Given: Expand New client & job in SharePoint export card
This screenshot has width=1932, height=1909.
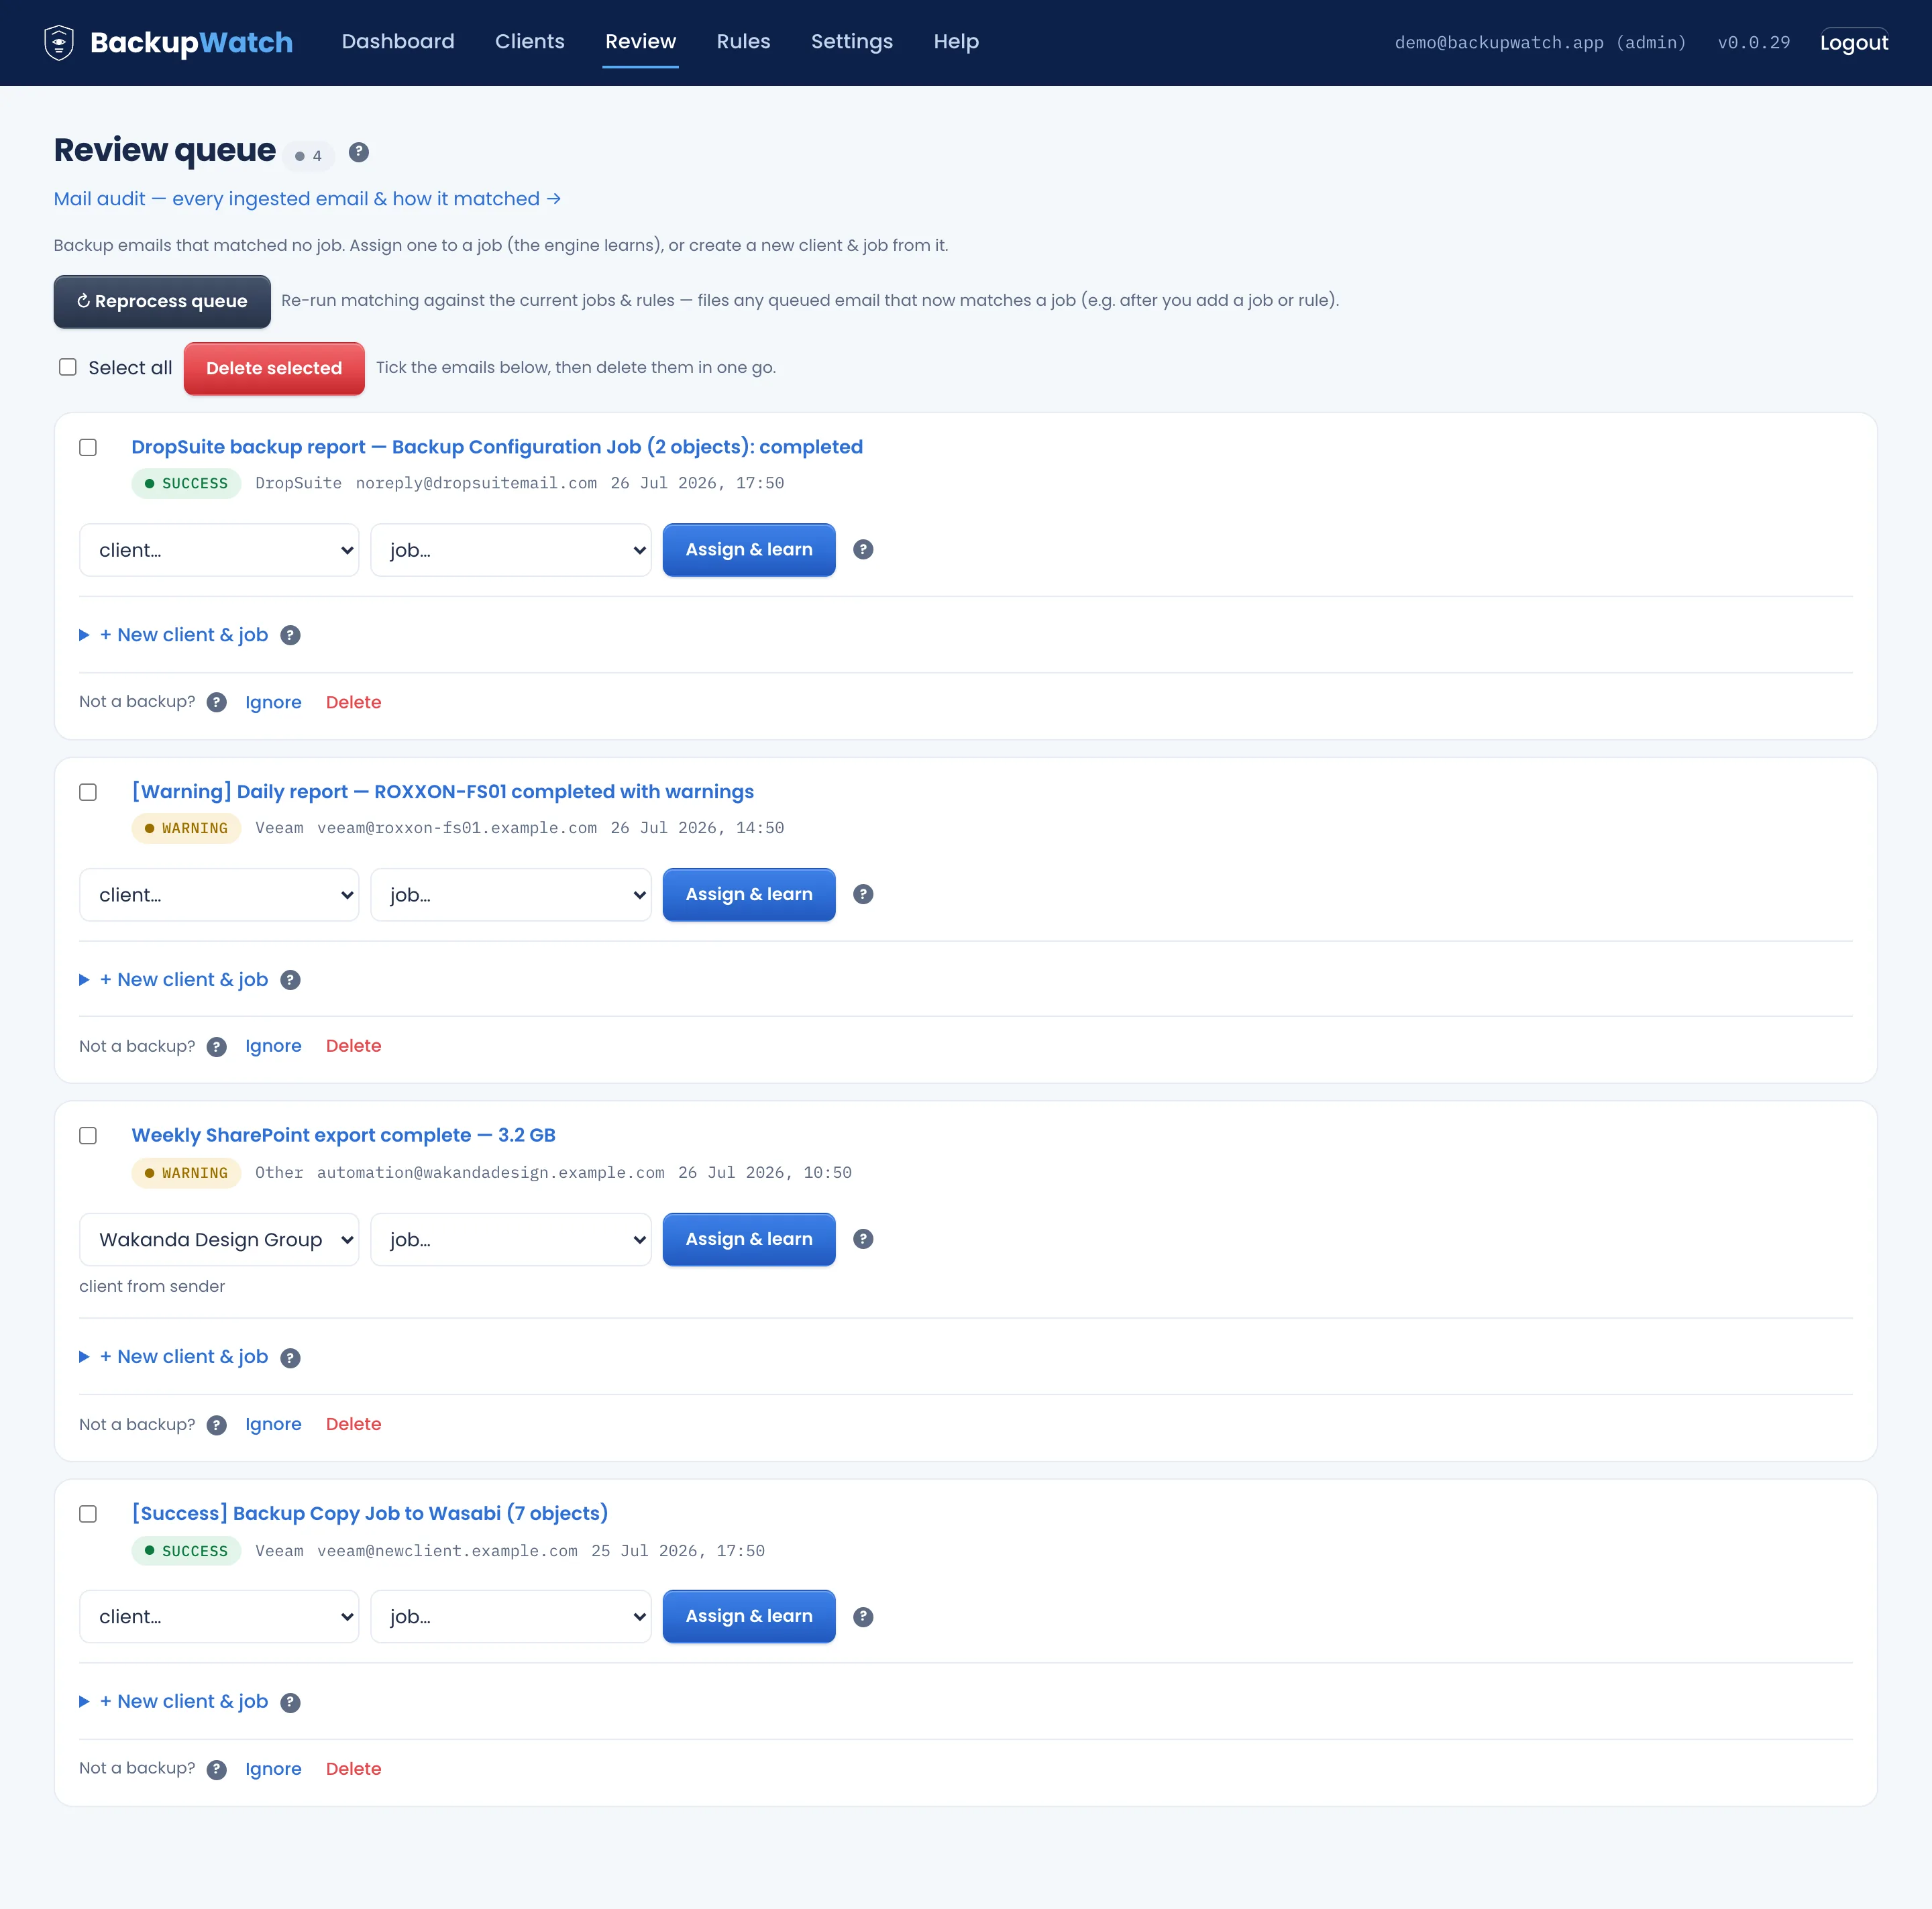Looking at the screenshot, I should click(174, 1356).
